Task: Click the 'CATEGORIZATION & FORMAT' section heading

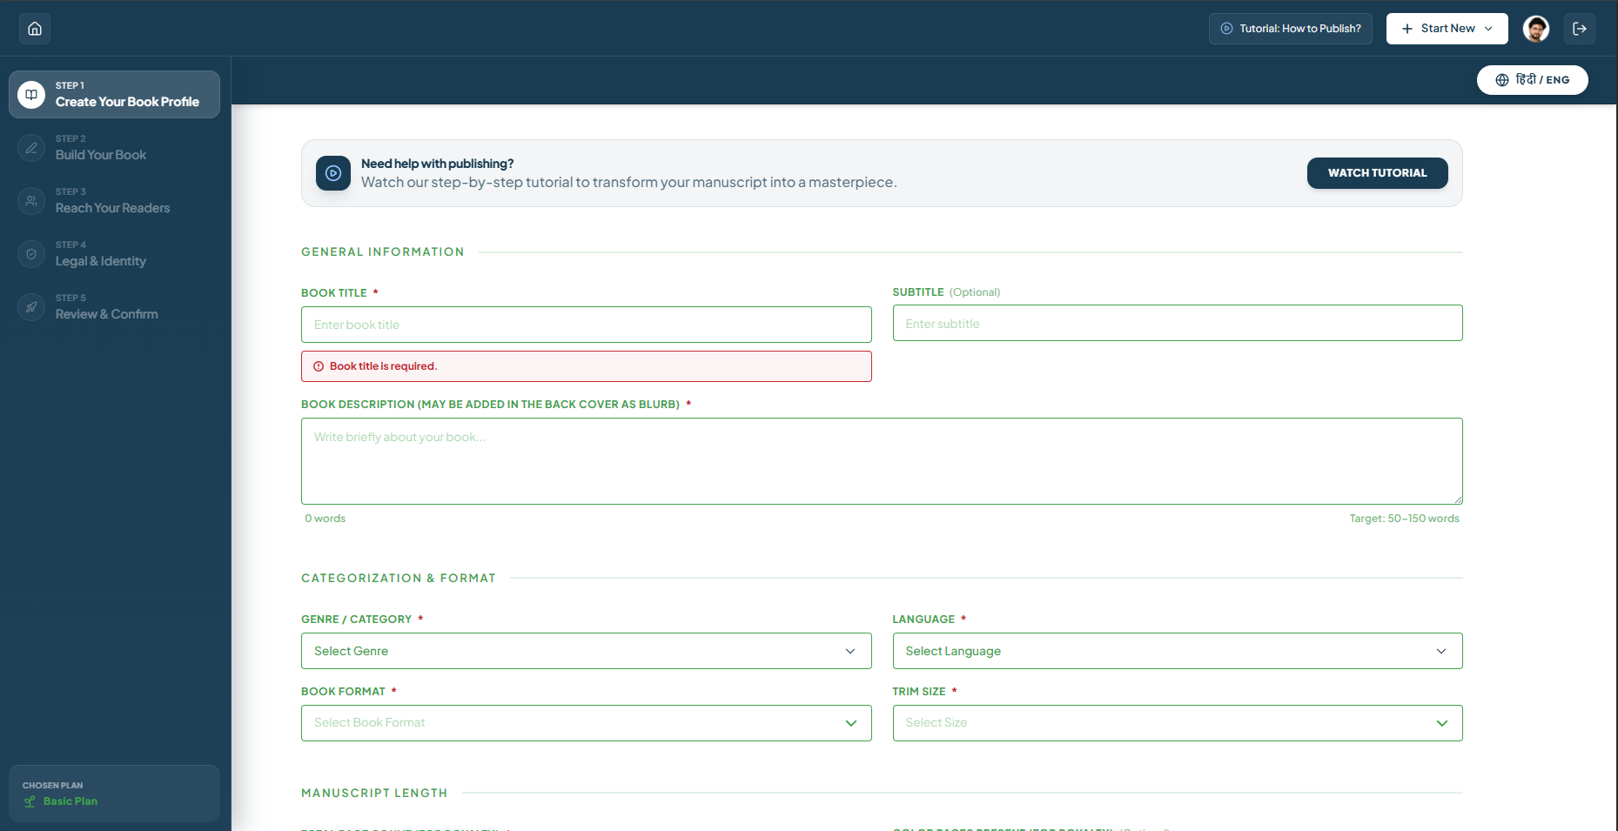Action: point(399,579)
